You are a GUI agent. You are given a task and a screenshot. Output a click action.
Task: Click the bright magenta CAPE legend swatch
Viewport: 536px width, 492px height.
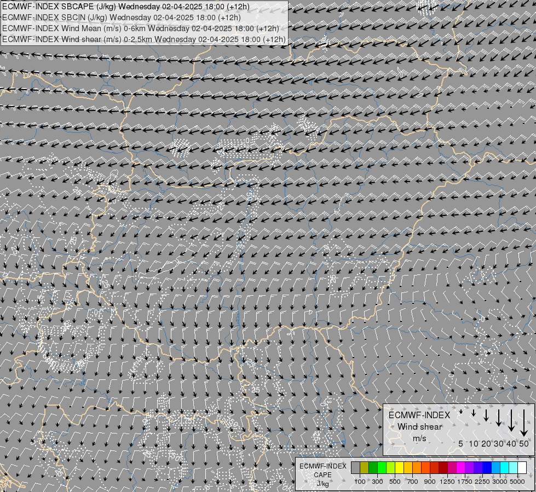(x=460, y=468)
